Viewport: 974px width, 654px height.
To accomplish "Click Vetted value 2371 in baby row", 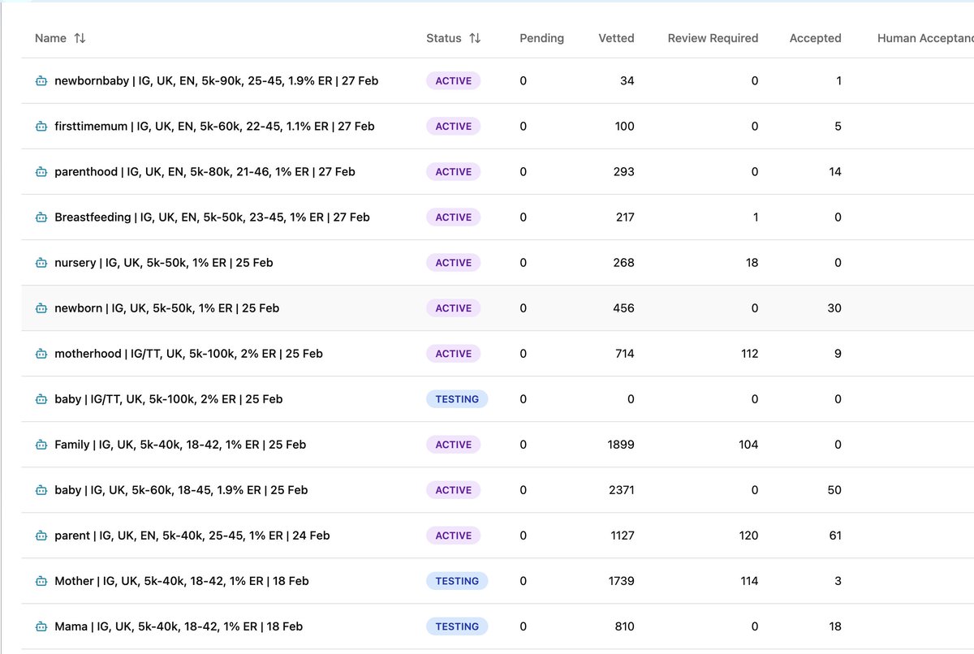I will (621, 490).
